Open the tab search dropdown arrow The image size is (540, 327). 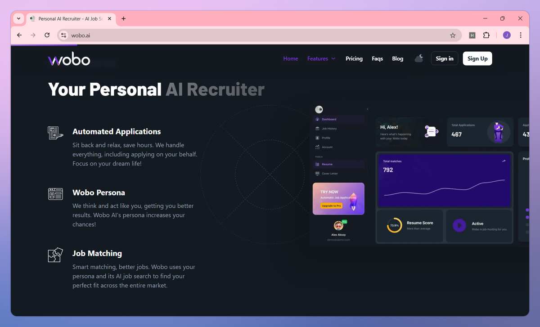18,18
